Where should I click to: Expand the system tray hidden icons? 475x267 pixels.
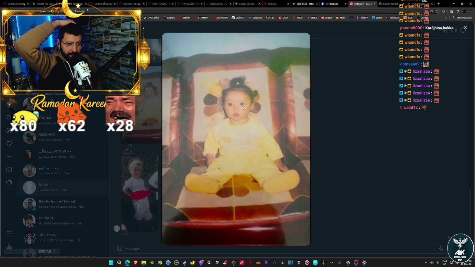pos(426,263)
